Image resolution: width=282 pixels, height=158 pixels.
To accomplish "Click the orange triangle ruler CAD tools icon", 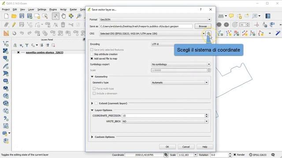I will [x=6, y=33].
